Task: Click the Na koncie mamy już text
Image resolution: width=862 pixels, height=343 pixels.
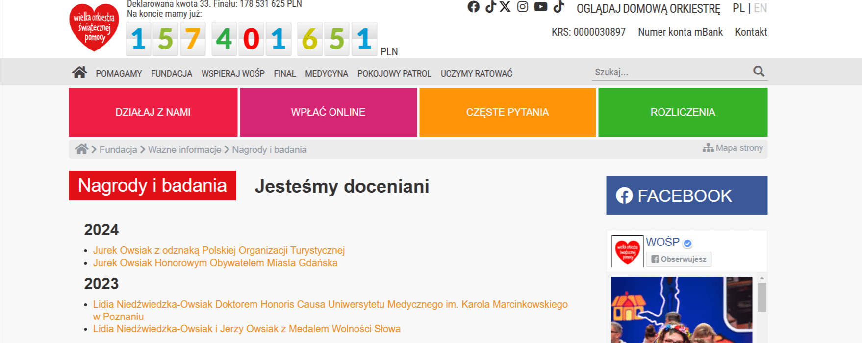Action: [164, 14]
